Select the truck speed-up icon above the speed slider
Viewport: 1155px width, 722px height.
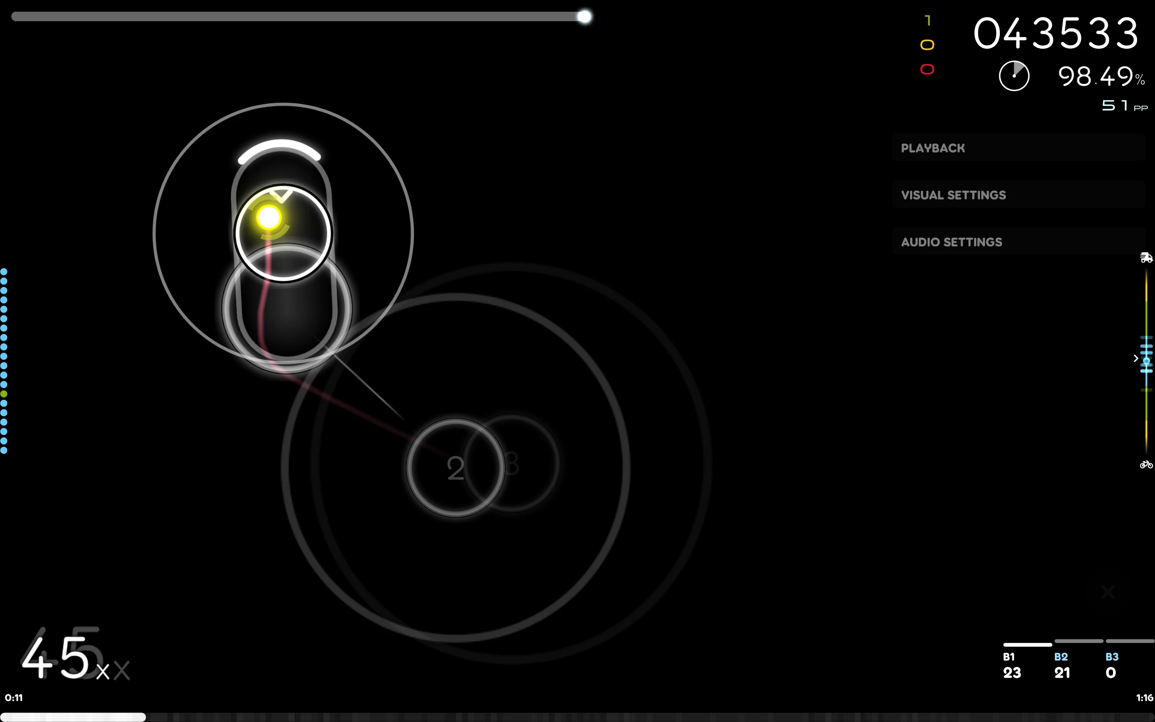1146,257
